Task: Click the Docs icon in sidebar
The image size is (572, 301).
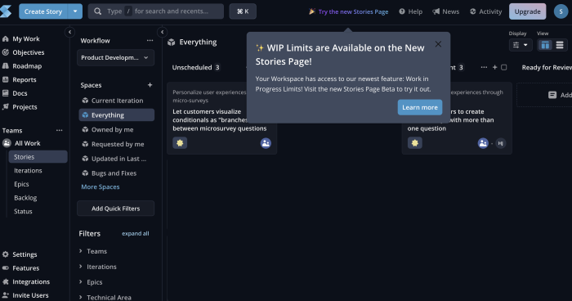Action: pyautogui.click(x=6, y=93)
